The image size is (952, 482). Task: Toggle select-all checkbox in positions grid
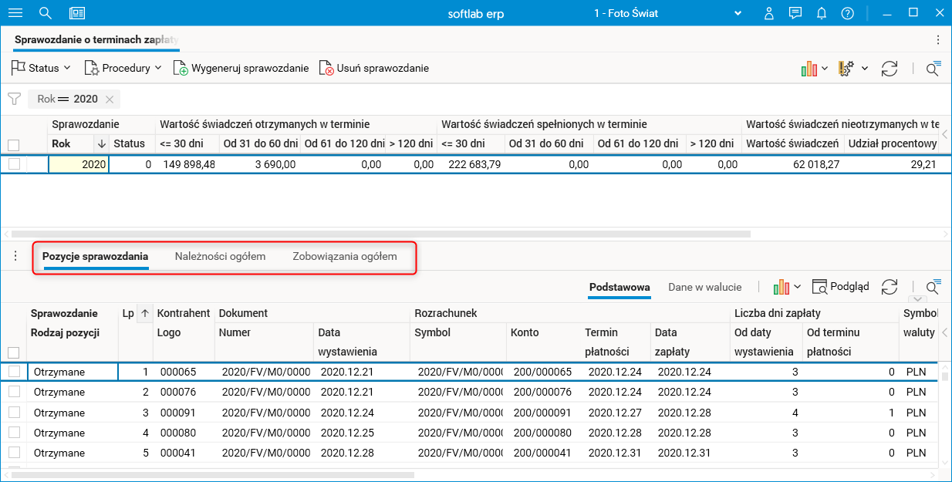click(x=13, y=352)
